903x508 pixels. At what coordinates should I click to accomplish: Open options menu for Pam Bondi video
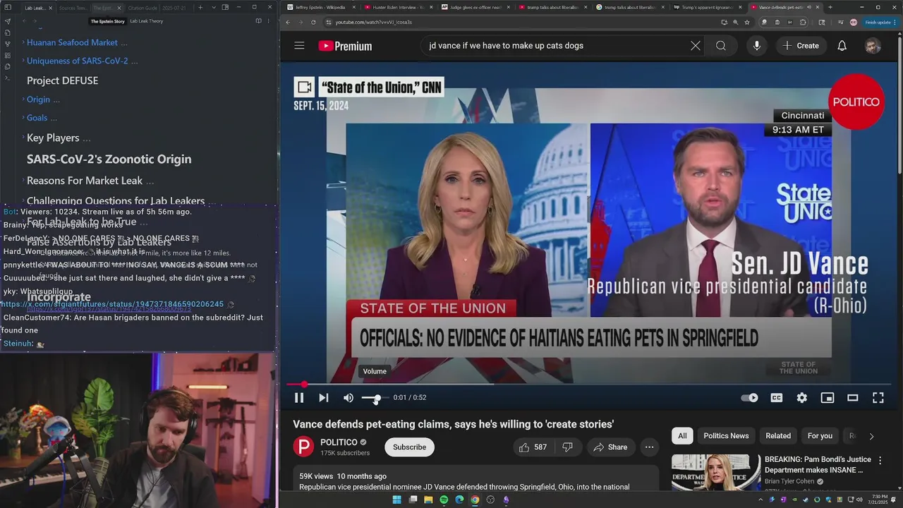coord(880,461)
